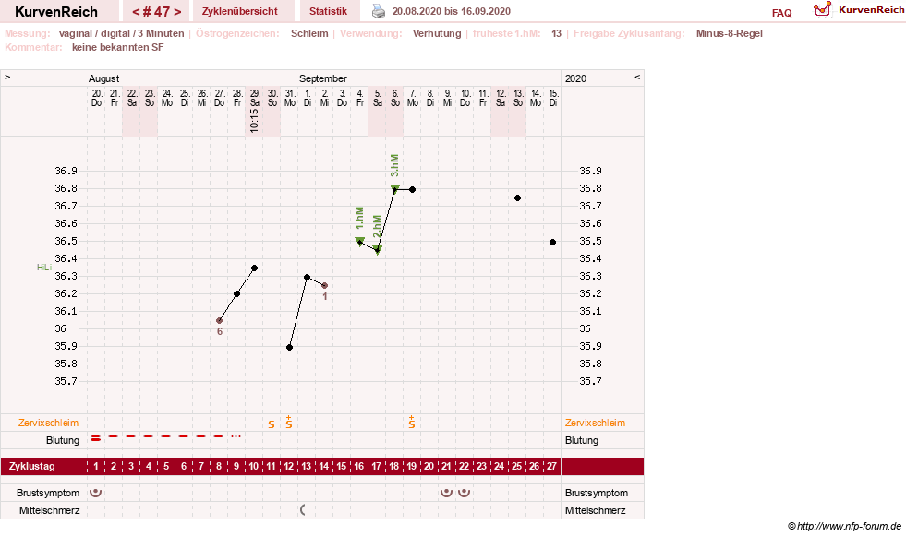Click the temperature point on cycle day 25
Image resolution: width=906 pixels, height=537 pixels.
518,198
